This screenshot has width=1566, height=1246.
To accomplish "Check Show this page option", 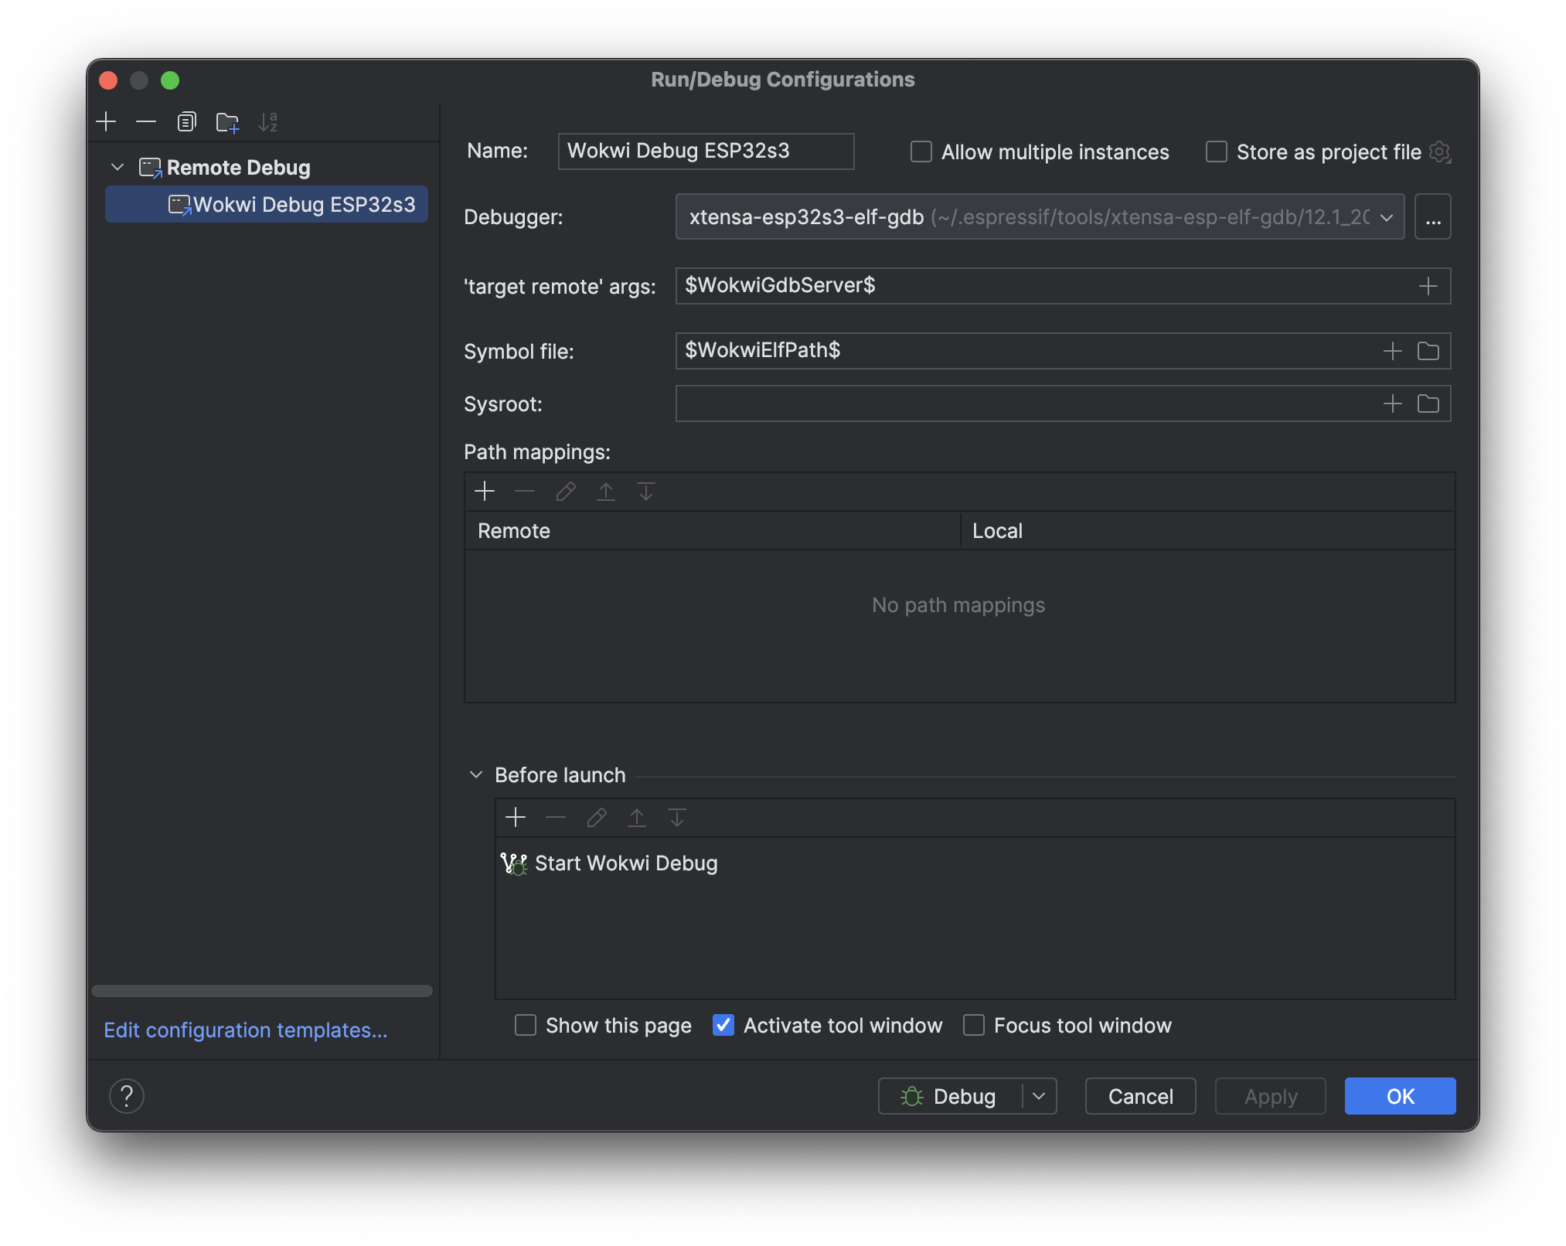I will tap(526, 1025).
